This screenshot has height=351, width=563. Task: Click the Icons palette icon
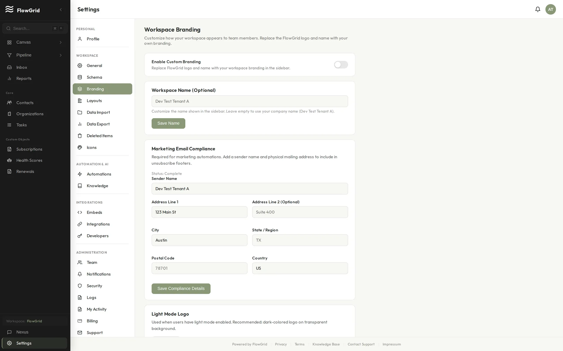tap(80, 147)
